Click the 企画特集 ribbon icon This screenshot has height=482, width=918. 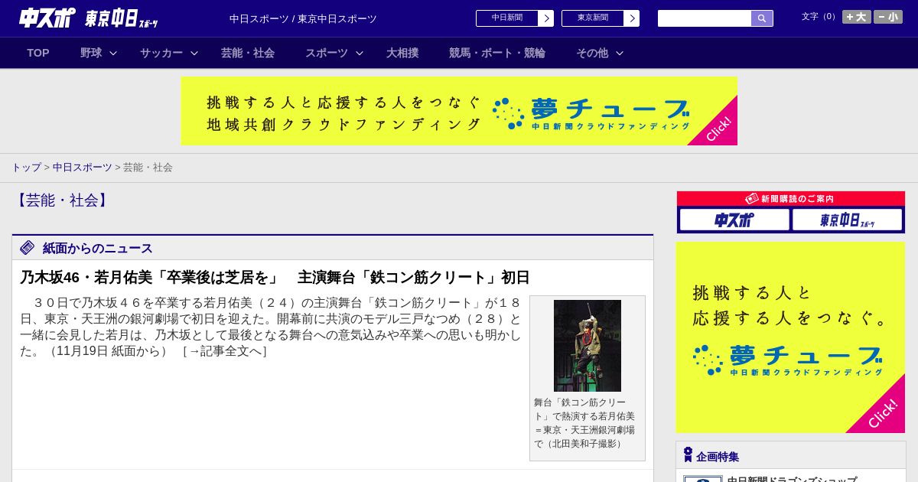click(688, 454)
